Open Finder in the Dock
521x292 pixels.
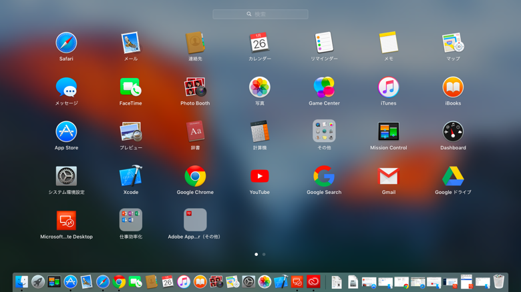[x=21, y=282]
